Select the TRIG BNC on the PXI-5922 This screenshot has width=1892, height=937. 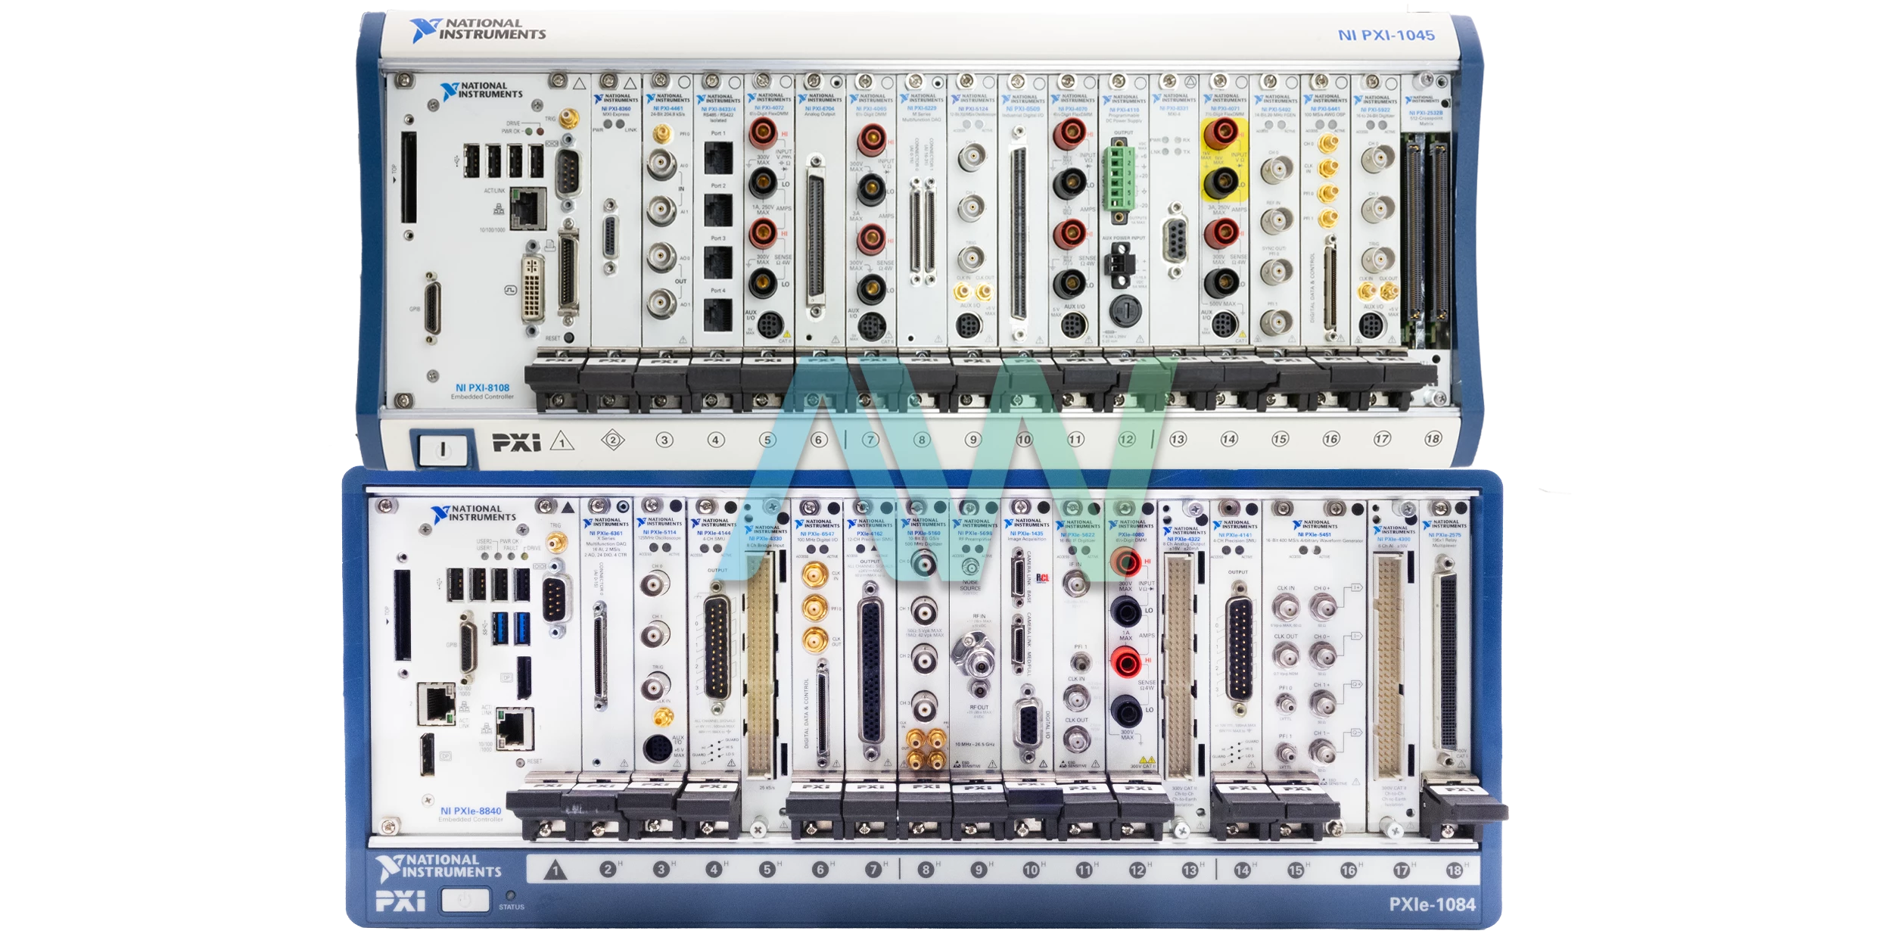(x=1377, y=260)
